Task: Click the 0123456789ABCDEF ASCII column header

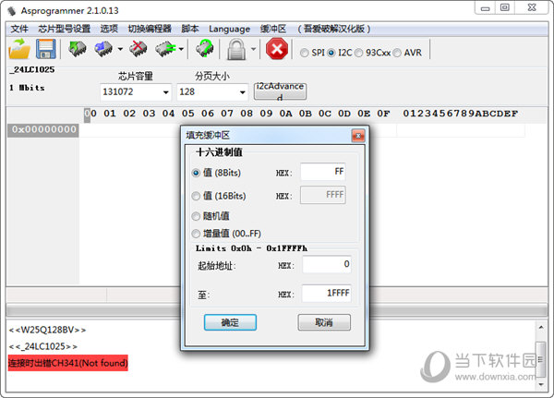Action: pos(461,114)
